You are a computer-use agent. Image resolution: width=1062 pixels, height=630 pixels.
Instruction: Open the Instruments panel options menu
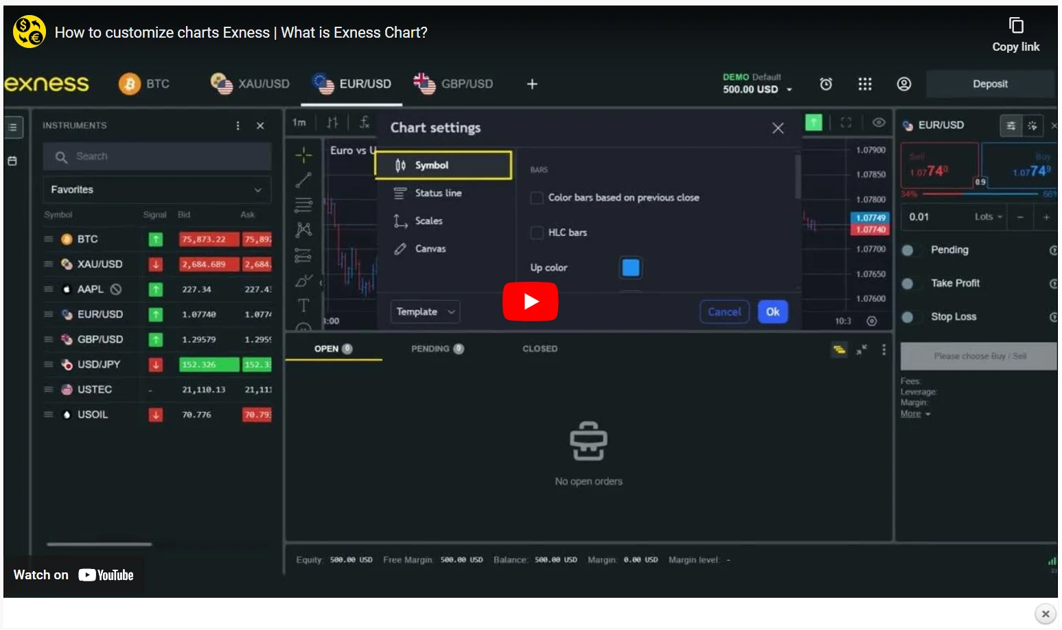[238, 125]
